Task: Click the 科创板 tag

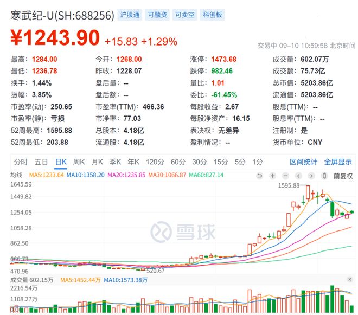Action: 212,15
